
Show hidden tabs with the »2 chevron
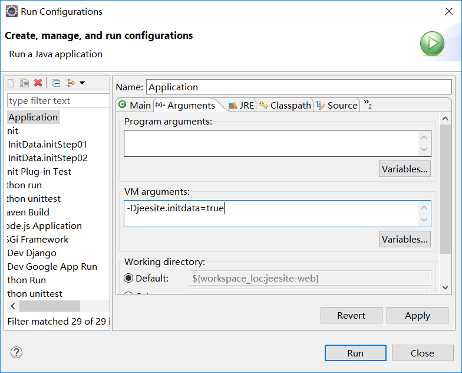(368, 106)
